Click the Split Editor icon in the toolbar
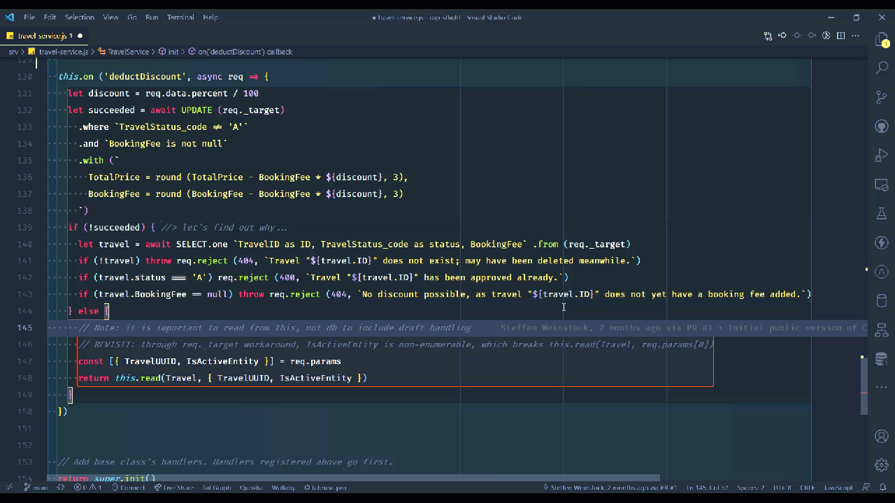Viewport: 895px width, 503px height. tap(840, 36)
